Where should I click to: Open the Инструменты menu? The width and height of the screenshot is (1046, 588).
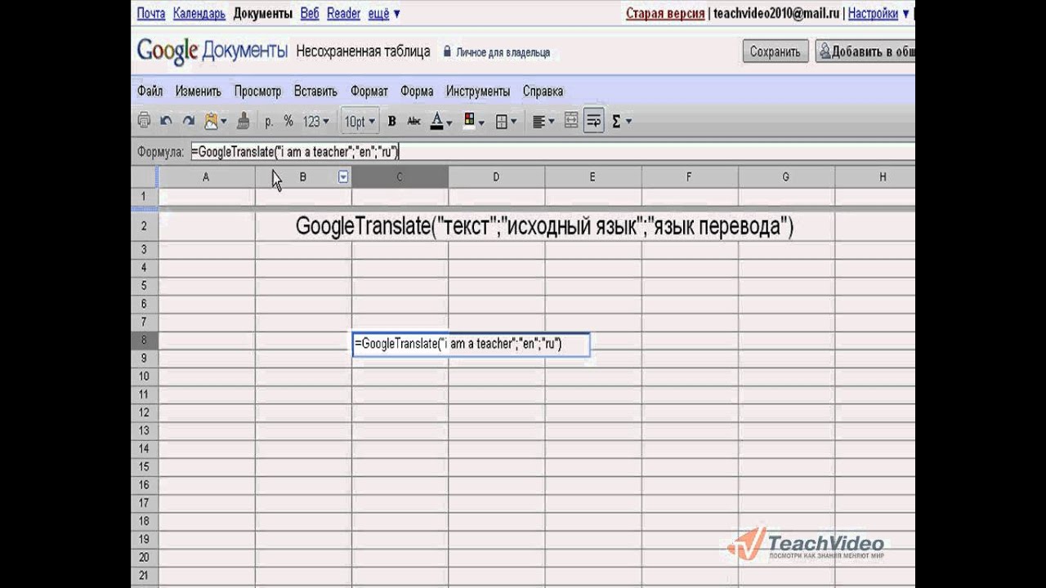tap(478, 91)
